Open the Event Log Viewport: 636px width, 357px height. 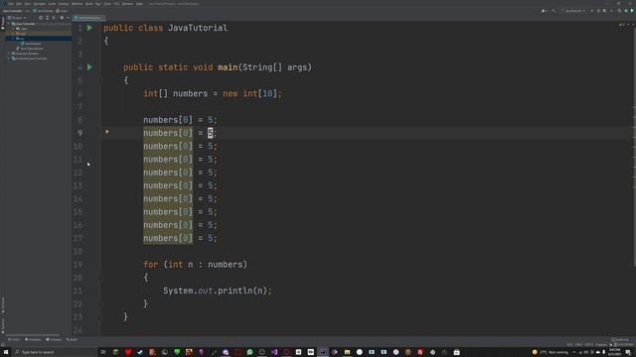pos(620,339)
